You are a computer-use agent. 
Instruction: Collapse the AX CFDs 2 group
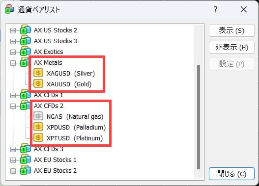(13, 106)
